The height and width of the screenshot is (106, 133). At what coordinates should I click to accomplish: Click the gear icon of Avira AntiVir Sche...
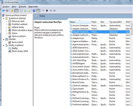click(71, 70)
